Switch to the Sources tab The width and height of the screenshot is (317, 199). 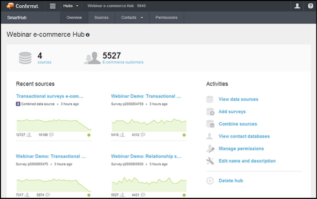click(x=101, y=18)
